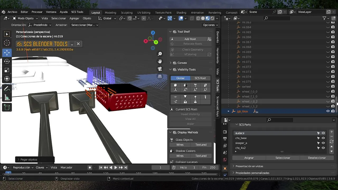Toggle viewport visibility of audace part

pos(323,133)
